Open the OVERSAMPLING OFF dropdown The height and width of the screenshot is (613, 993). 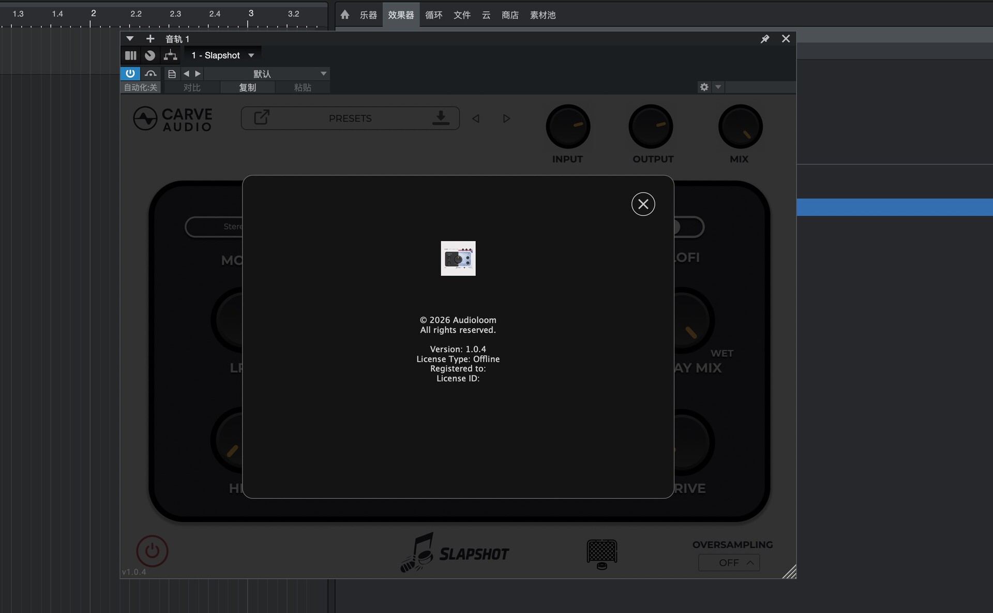729,562
